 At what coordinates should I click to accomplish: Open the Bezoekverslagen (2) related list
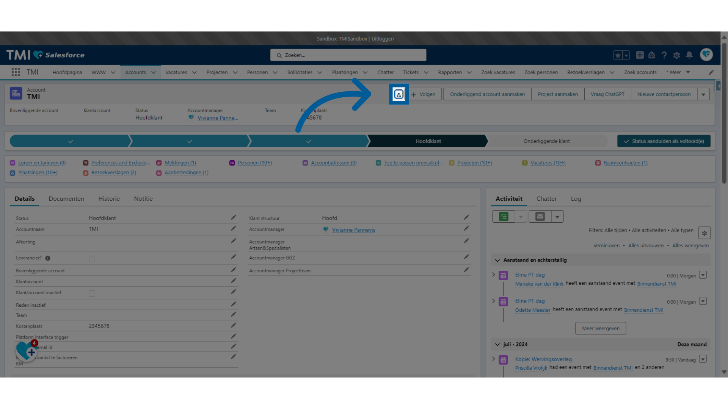114,173
